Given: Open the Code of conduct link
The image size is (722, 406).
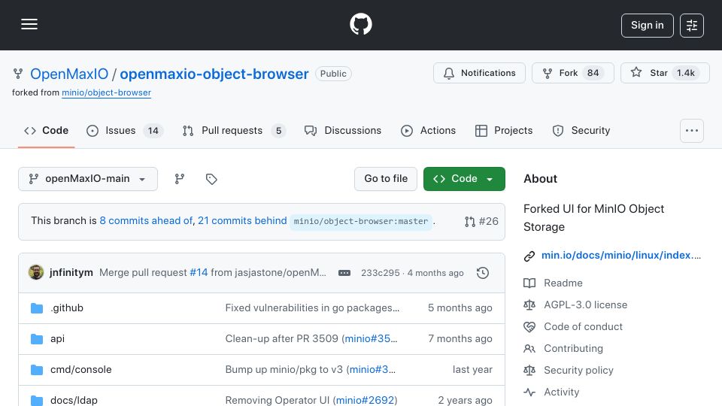Looking at the screenshot, I should (x=583, y=327).
